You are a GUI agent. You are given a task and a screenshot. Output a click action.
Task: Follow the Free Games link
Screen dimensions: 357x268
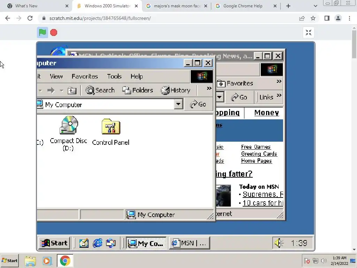[256, 147]
